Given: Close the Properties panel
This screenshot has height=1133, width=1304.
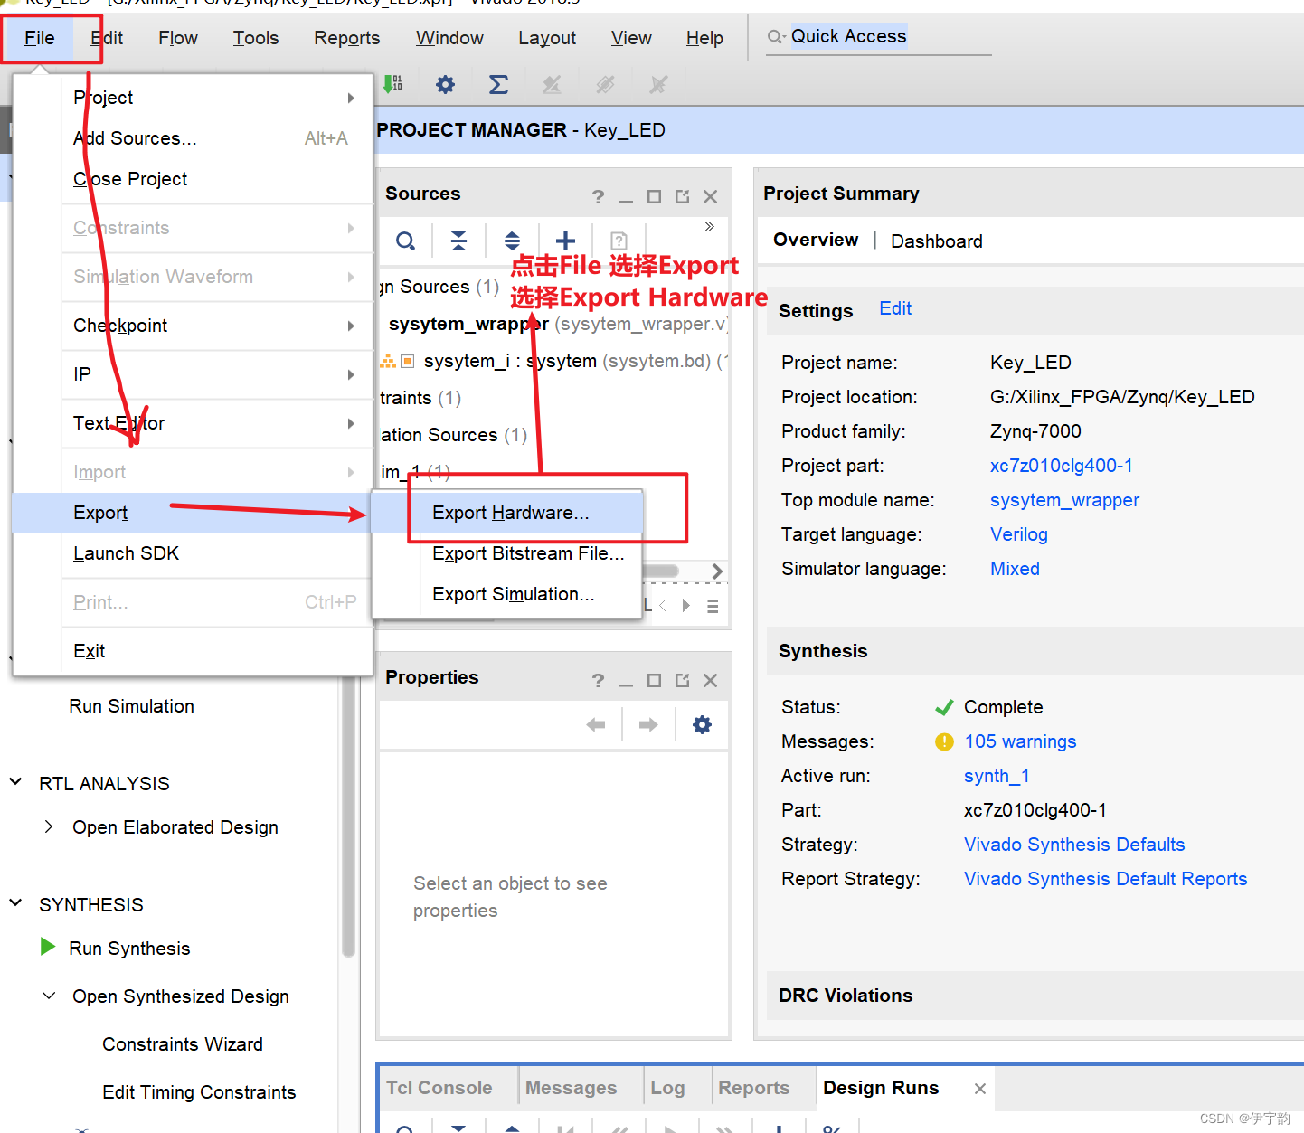Looking at the screenshot, I should pyautogui.click(x=711, y=681).
